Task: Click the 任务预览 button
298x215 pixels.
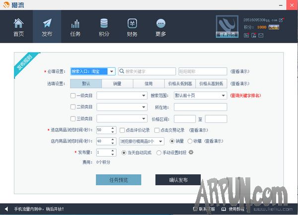Action: pyautogui.click(x=118, y=180)
